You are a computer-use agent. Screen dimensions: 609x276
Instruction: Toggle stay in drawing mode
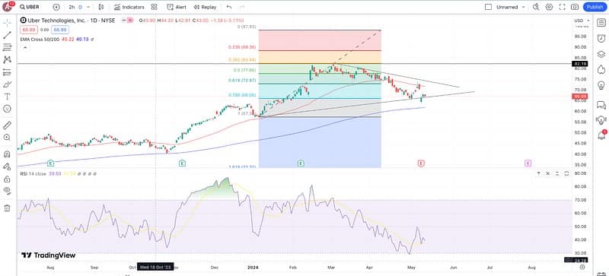(x=7, y=167)
